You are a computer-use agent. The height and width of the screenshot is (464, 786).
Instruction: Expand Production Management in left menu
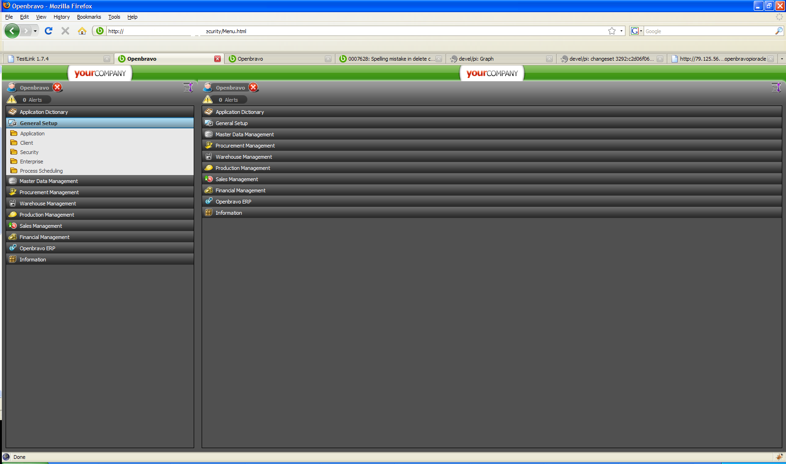(x=100, y=214)
